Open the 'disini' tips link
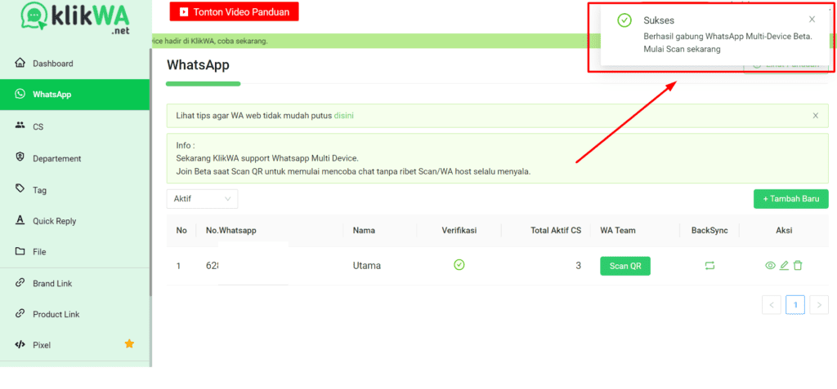 coord(343,116)
